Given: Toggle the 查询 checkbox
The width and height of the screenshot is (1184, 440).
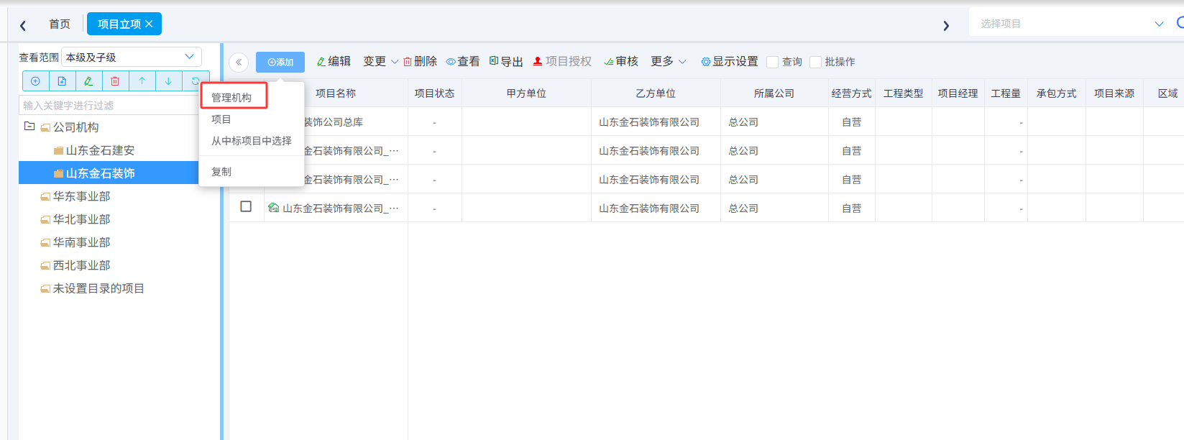Looking at the screenshot, I should point(773,63).
